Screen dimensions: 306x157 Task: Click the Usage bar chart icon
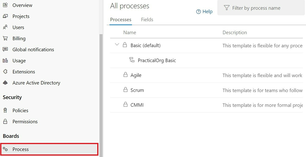(5, 61)
